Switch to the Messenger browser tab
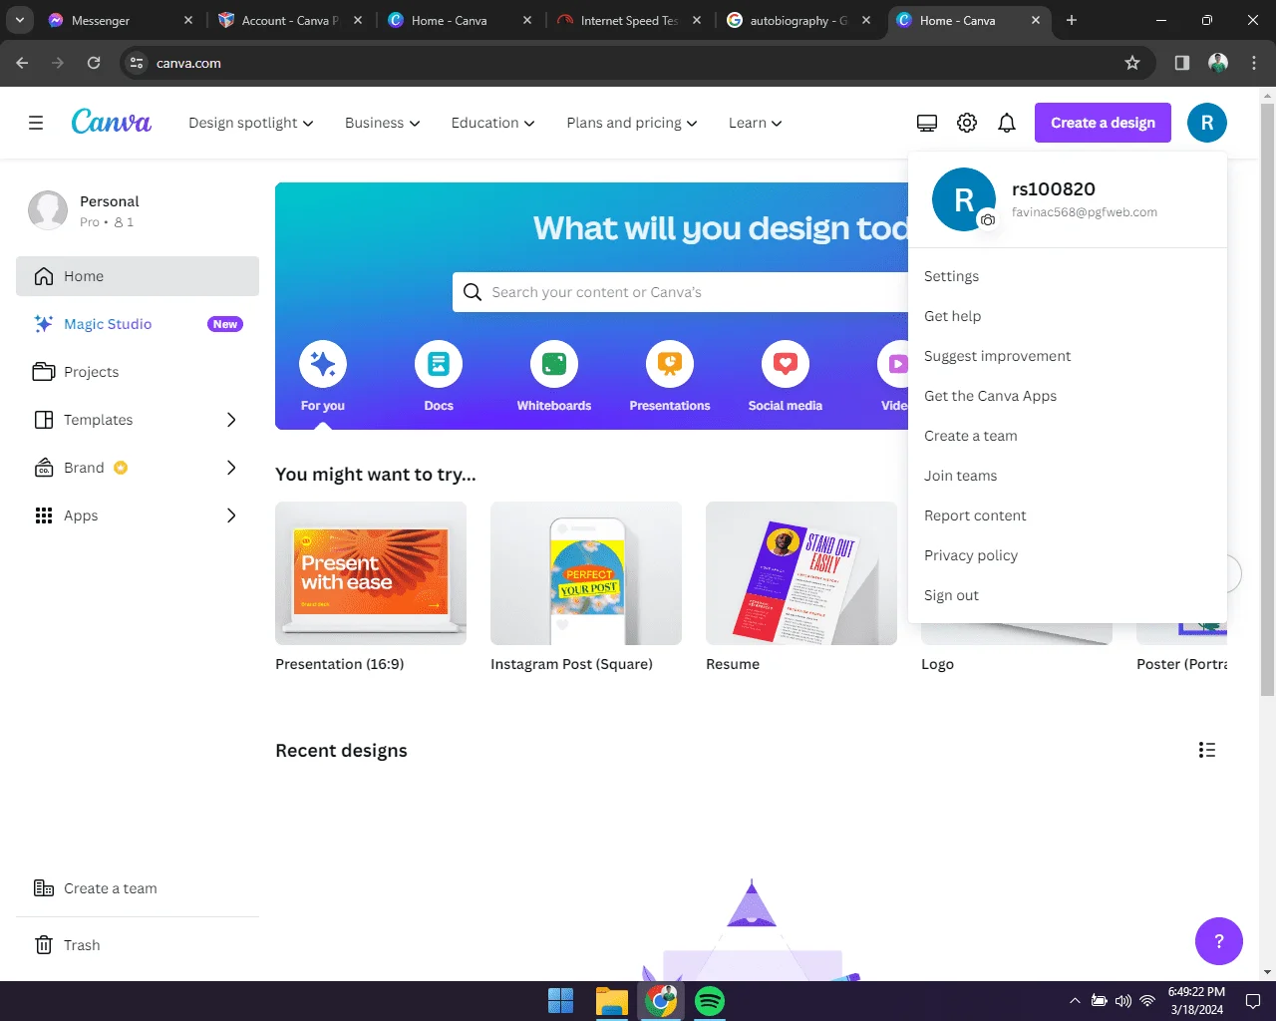Image resolution: width=1276 pixels, height=1021 pixels. click(120, 20)
